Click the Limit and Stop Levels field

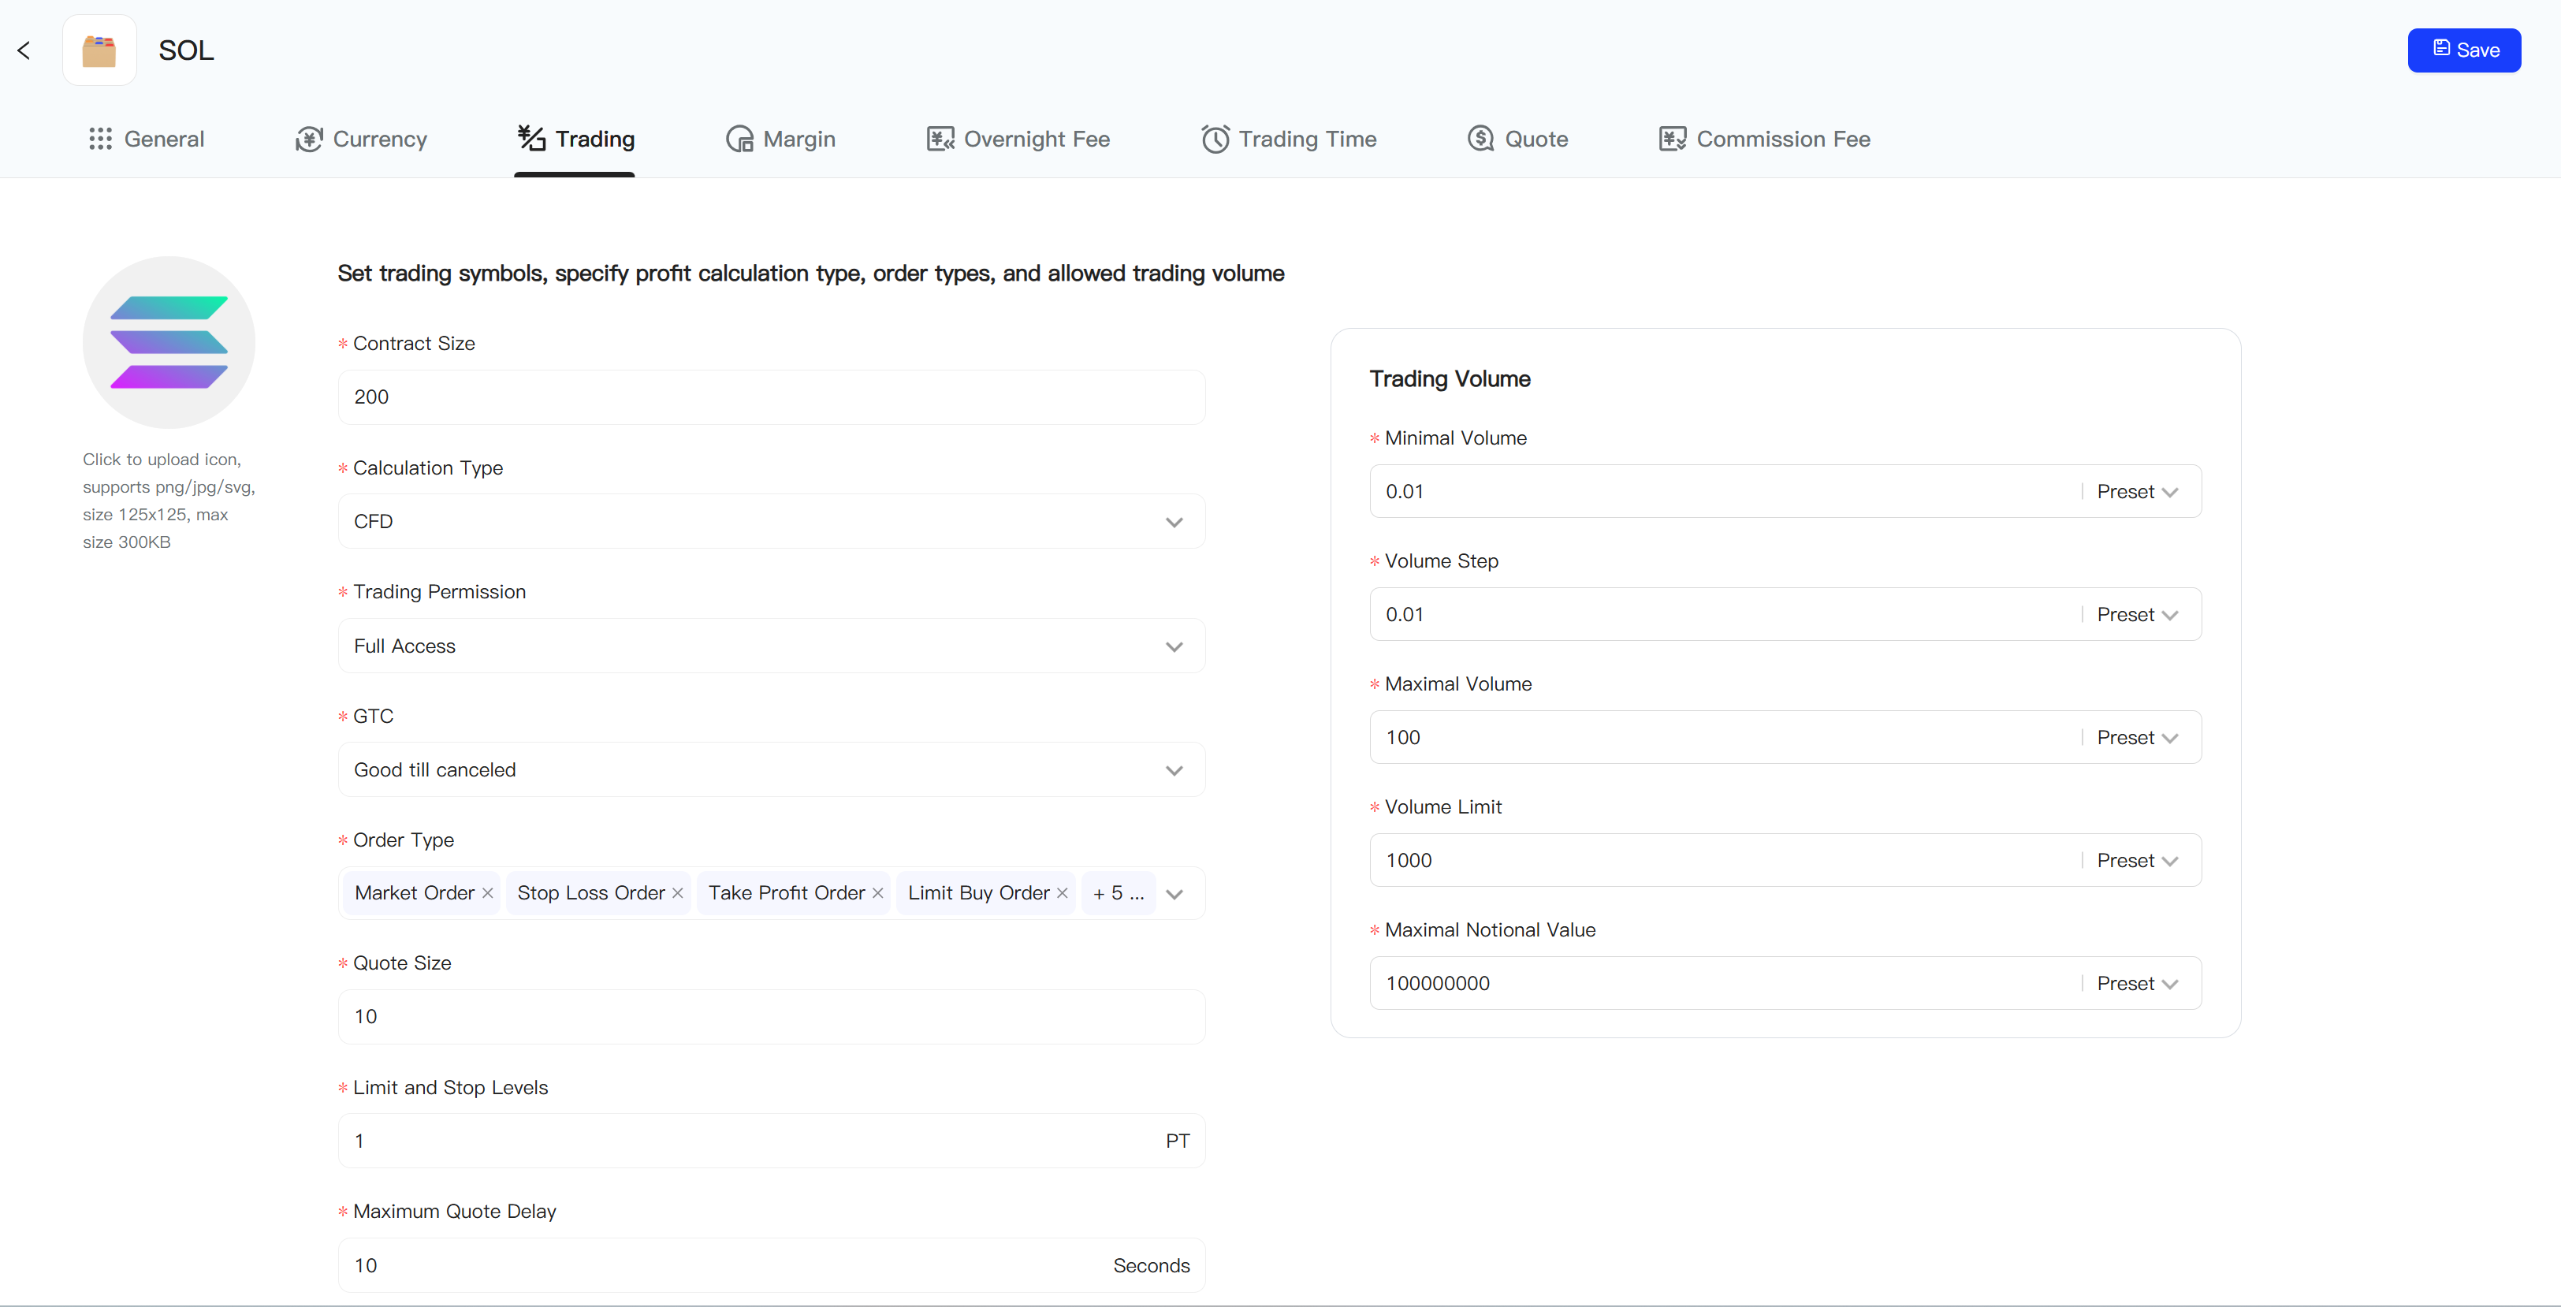click(772, 1141)
